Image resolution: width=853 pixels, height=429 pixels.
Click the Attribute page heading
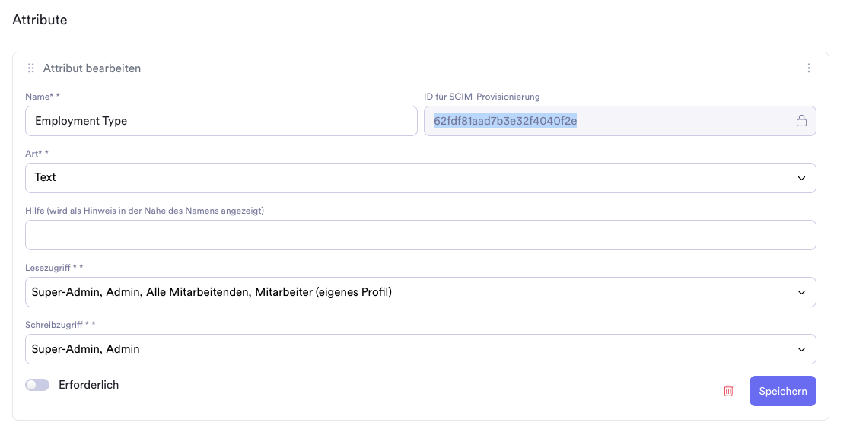pos(40,20)
